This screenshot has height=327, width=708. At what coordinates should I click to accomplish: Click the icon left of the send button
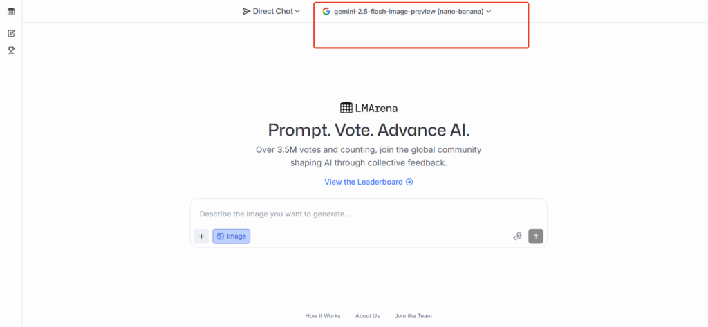tap(517, 236)
